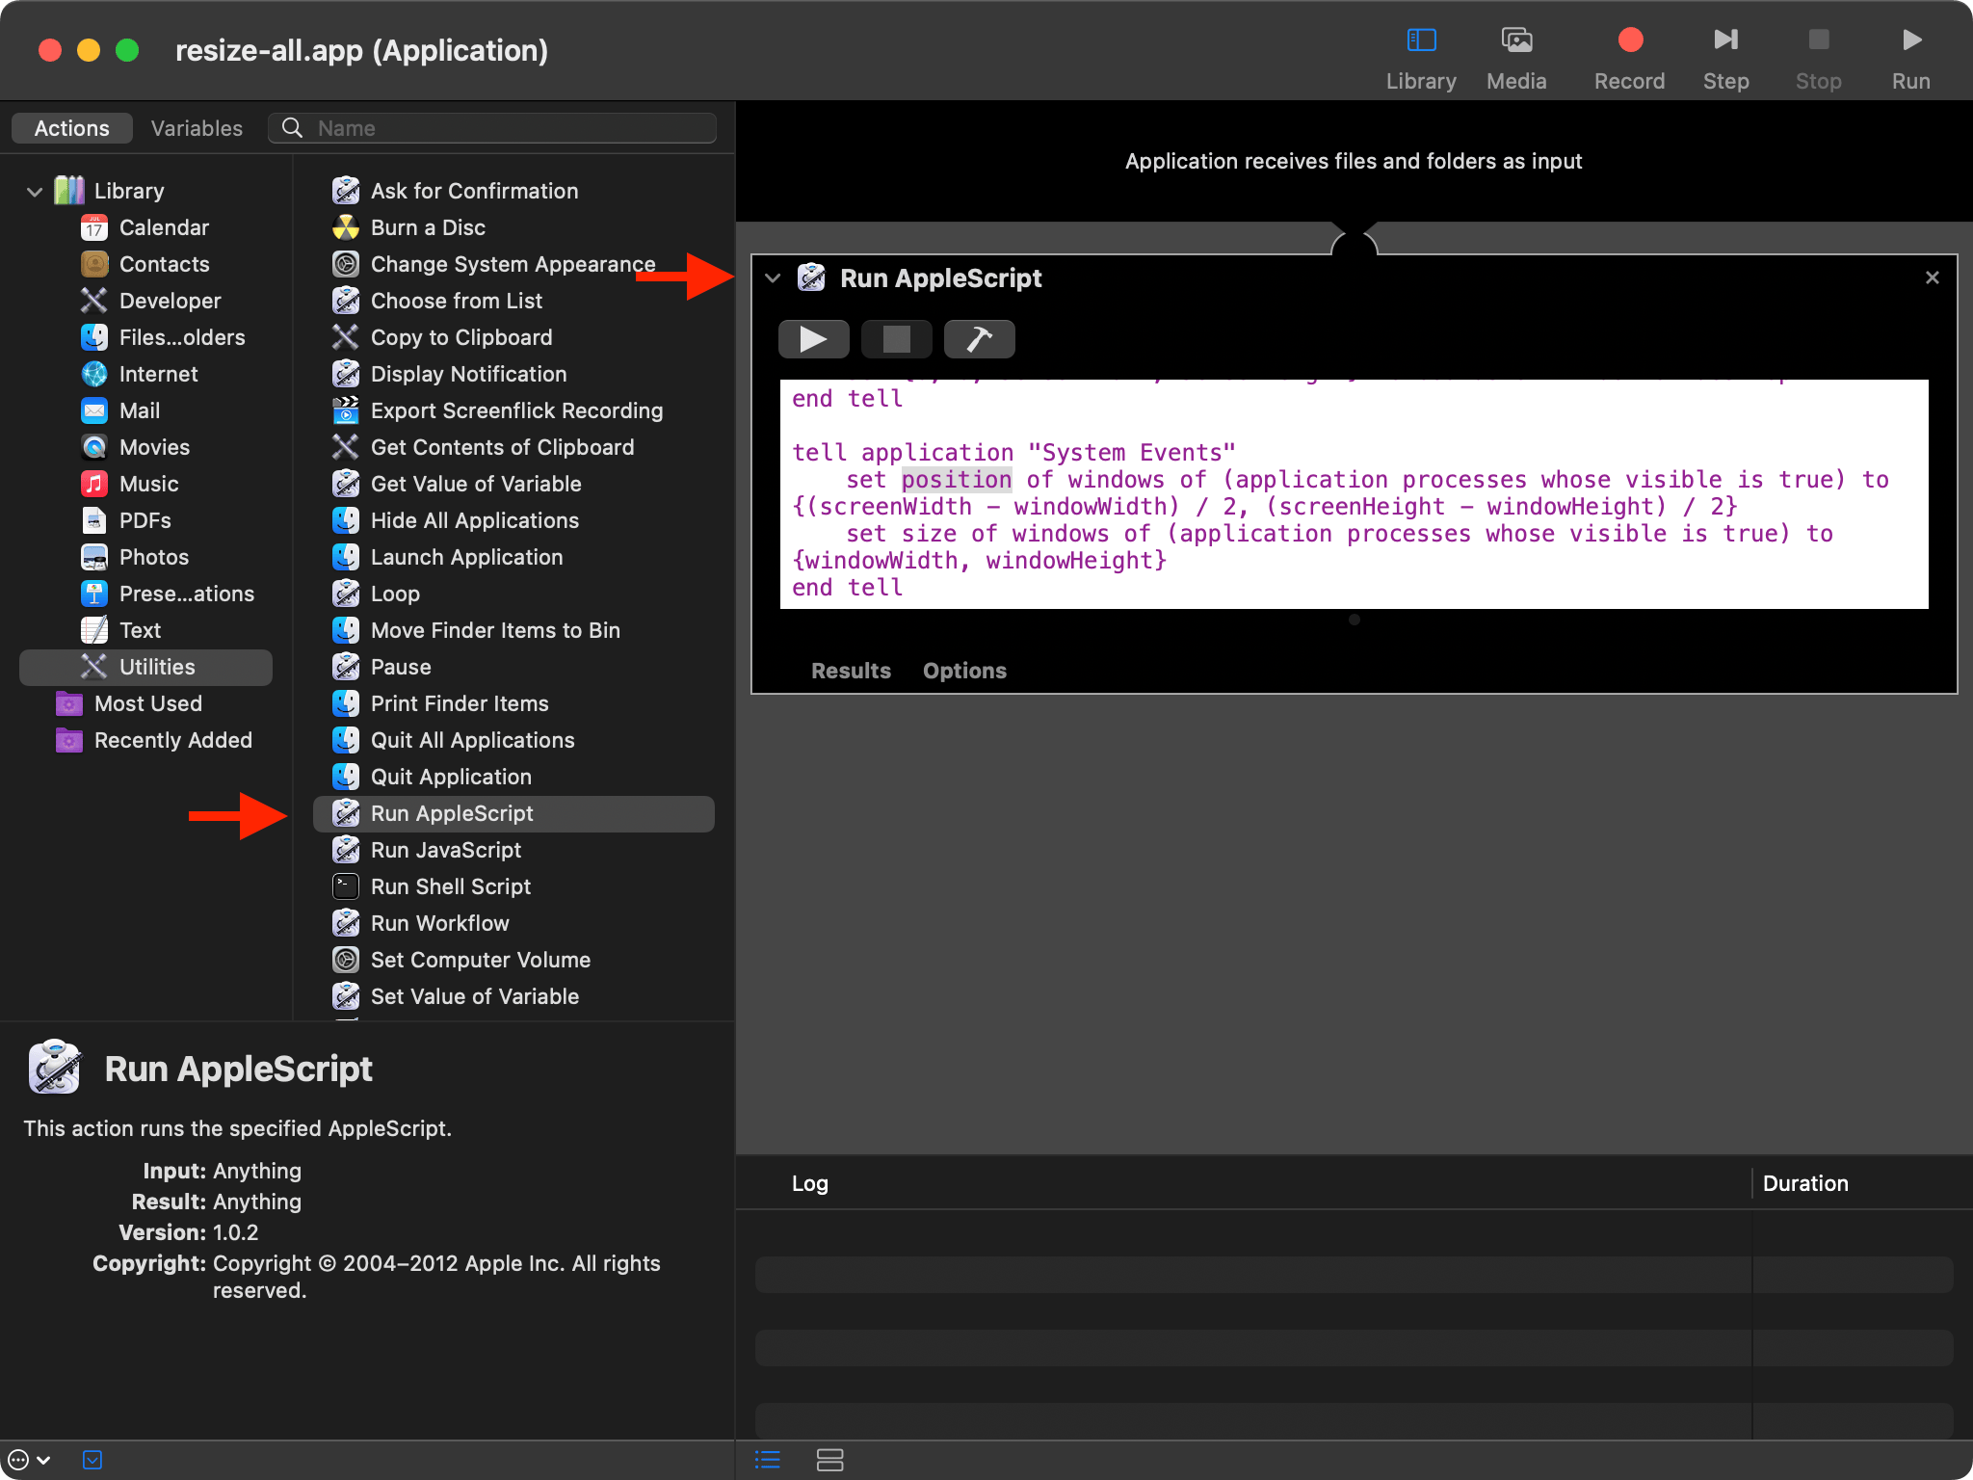Open the Media browser
Screen dimensions: 1973x1480
[1516, 58]
